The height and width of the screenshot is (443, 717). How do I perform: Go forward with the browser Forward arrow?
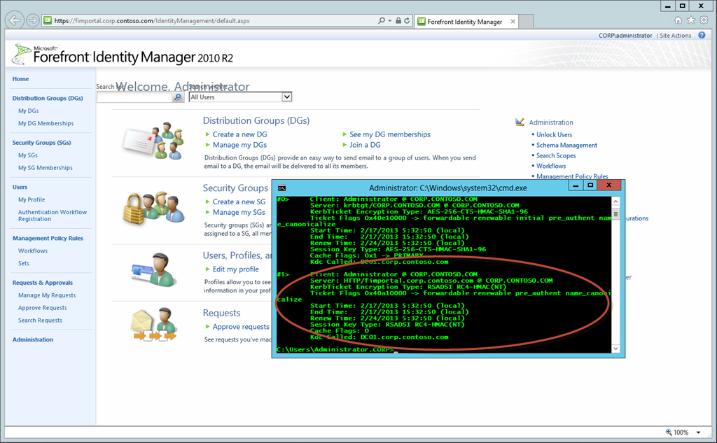point(32,20)
